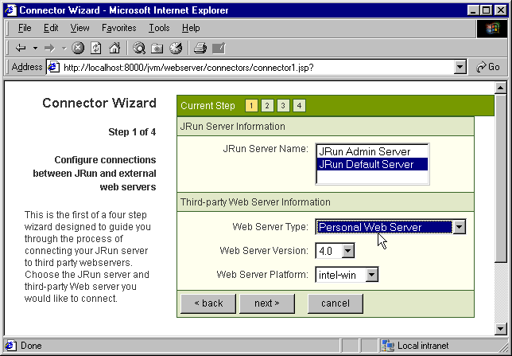
Task: Click the Local intranet status text
Action: (423, 346)
